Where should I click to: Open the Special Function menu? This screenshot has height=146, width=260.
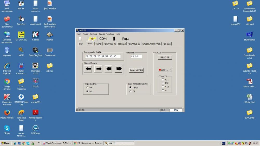coord(106,34)
